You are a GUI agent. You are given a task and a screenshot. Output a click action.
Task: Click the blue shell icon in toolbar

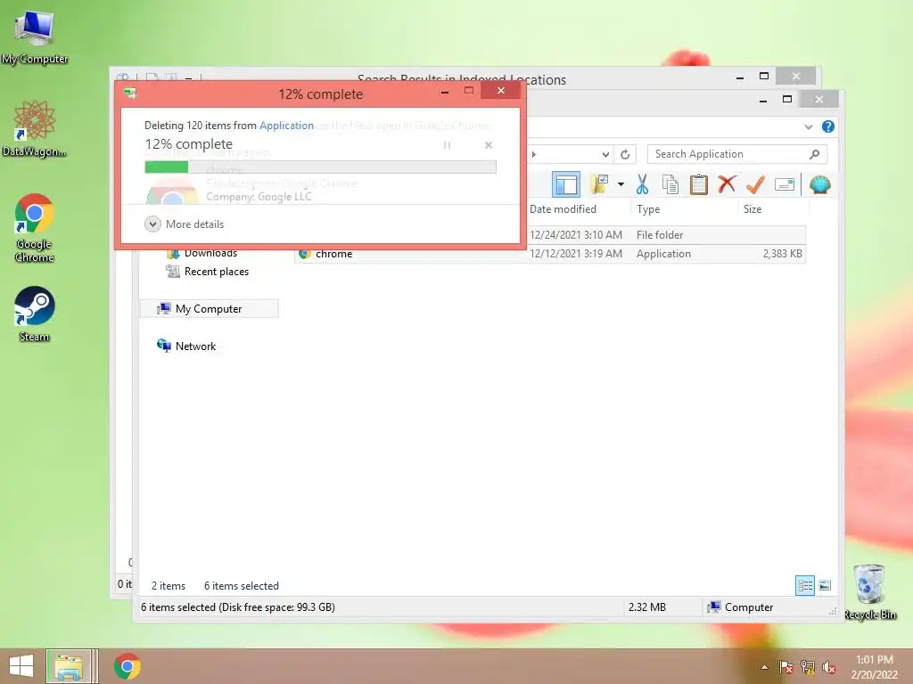pyautogui.click(x=820, y=185)
